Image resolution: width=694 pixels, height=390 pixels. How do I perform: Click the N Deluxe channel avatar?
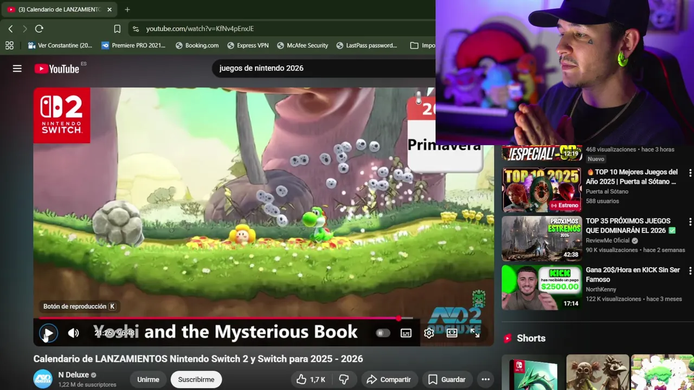click(43, 379)
